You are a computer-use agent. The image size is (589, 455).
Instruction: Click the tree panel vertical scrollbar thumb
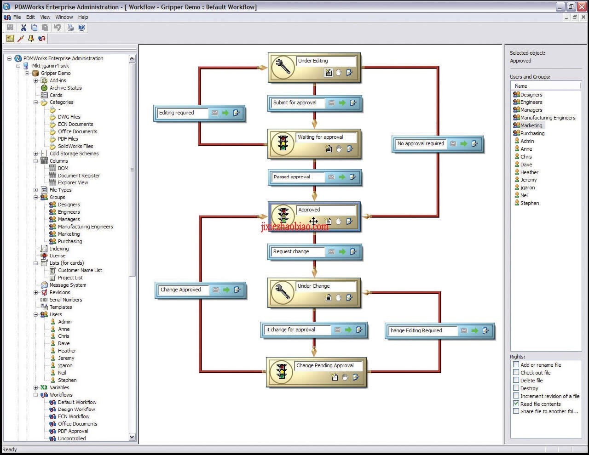(132, 170)
